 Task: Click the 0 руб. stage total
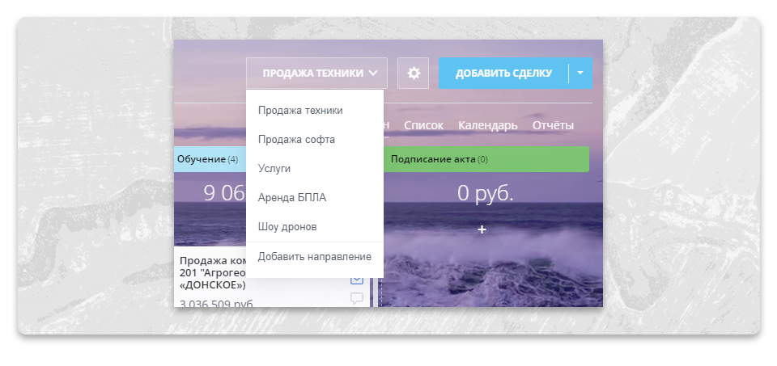(x=485, y=193)
